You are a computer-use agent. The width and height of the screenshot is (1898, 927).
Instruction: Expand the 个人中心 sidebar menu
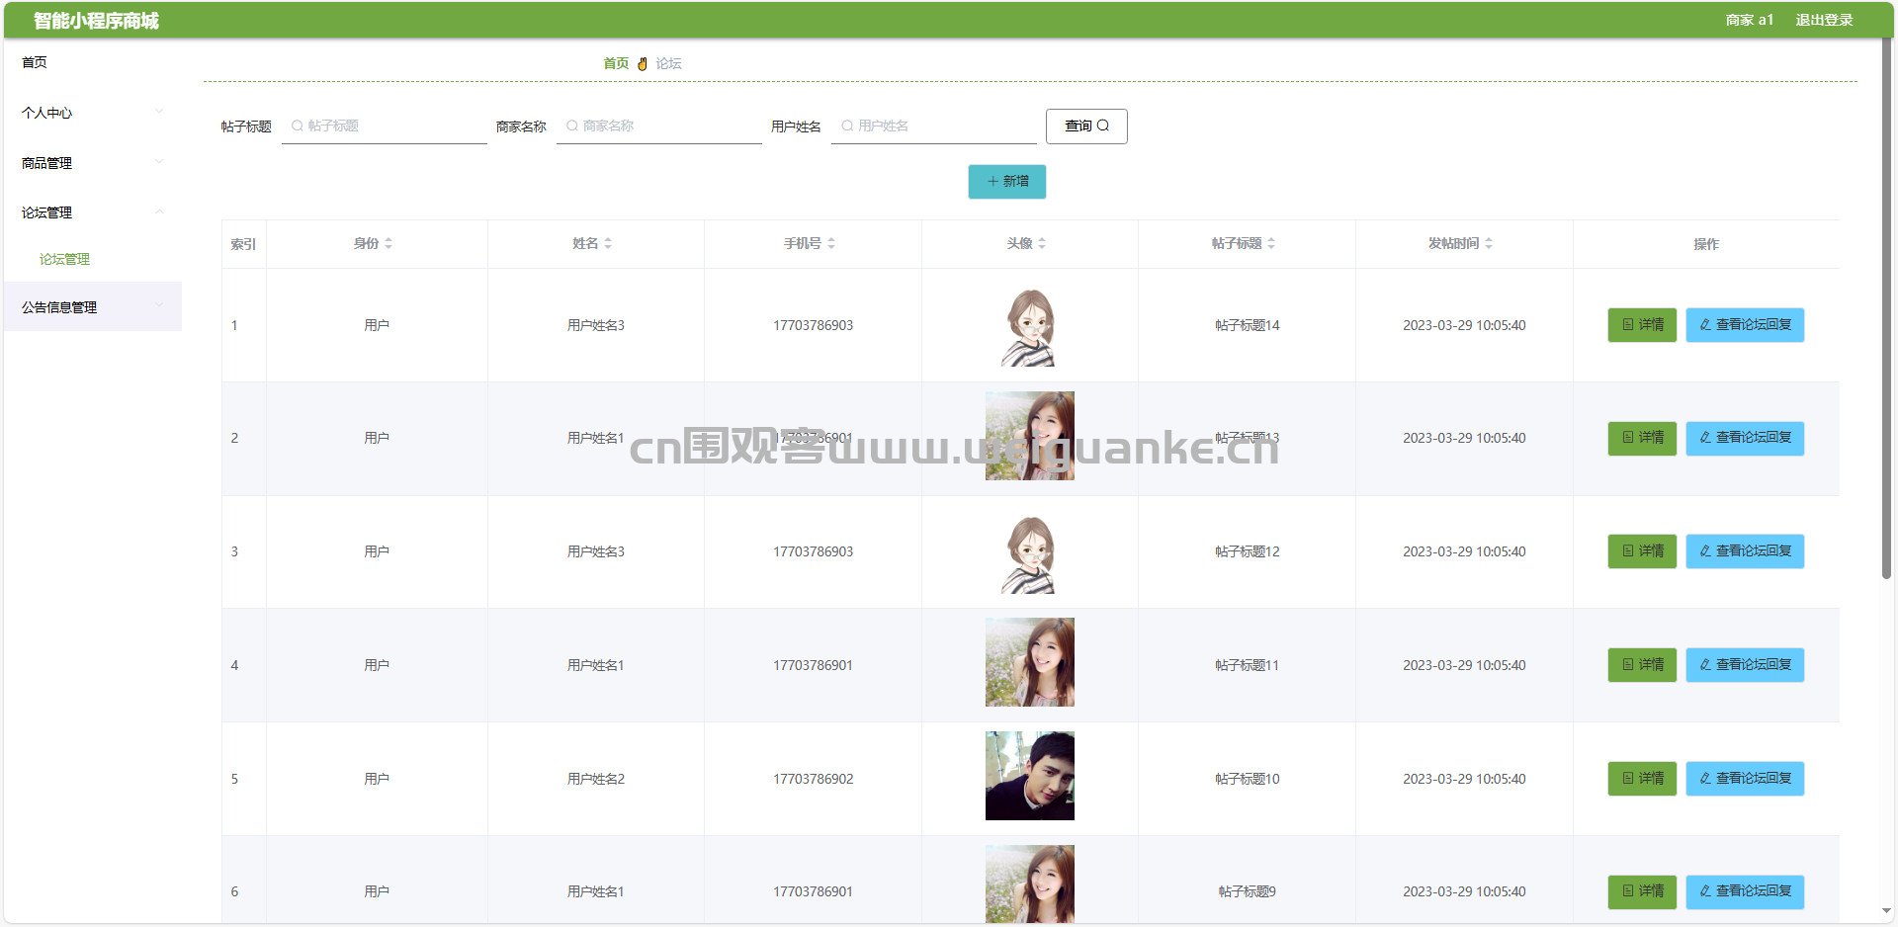click(x=93, y=113)
